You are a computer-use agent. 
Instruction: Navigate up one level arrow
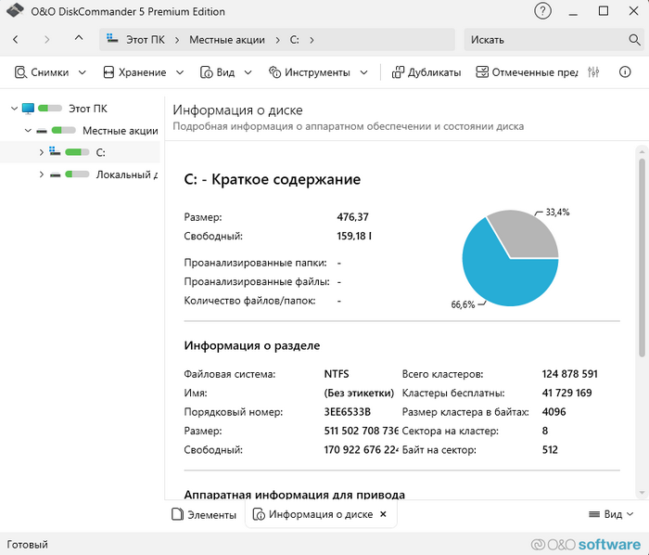(x=79, y=39)
